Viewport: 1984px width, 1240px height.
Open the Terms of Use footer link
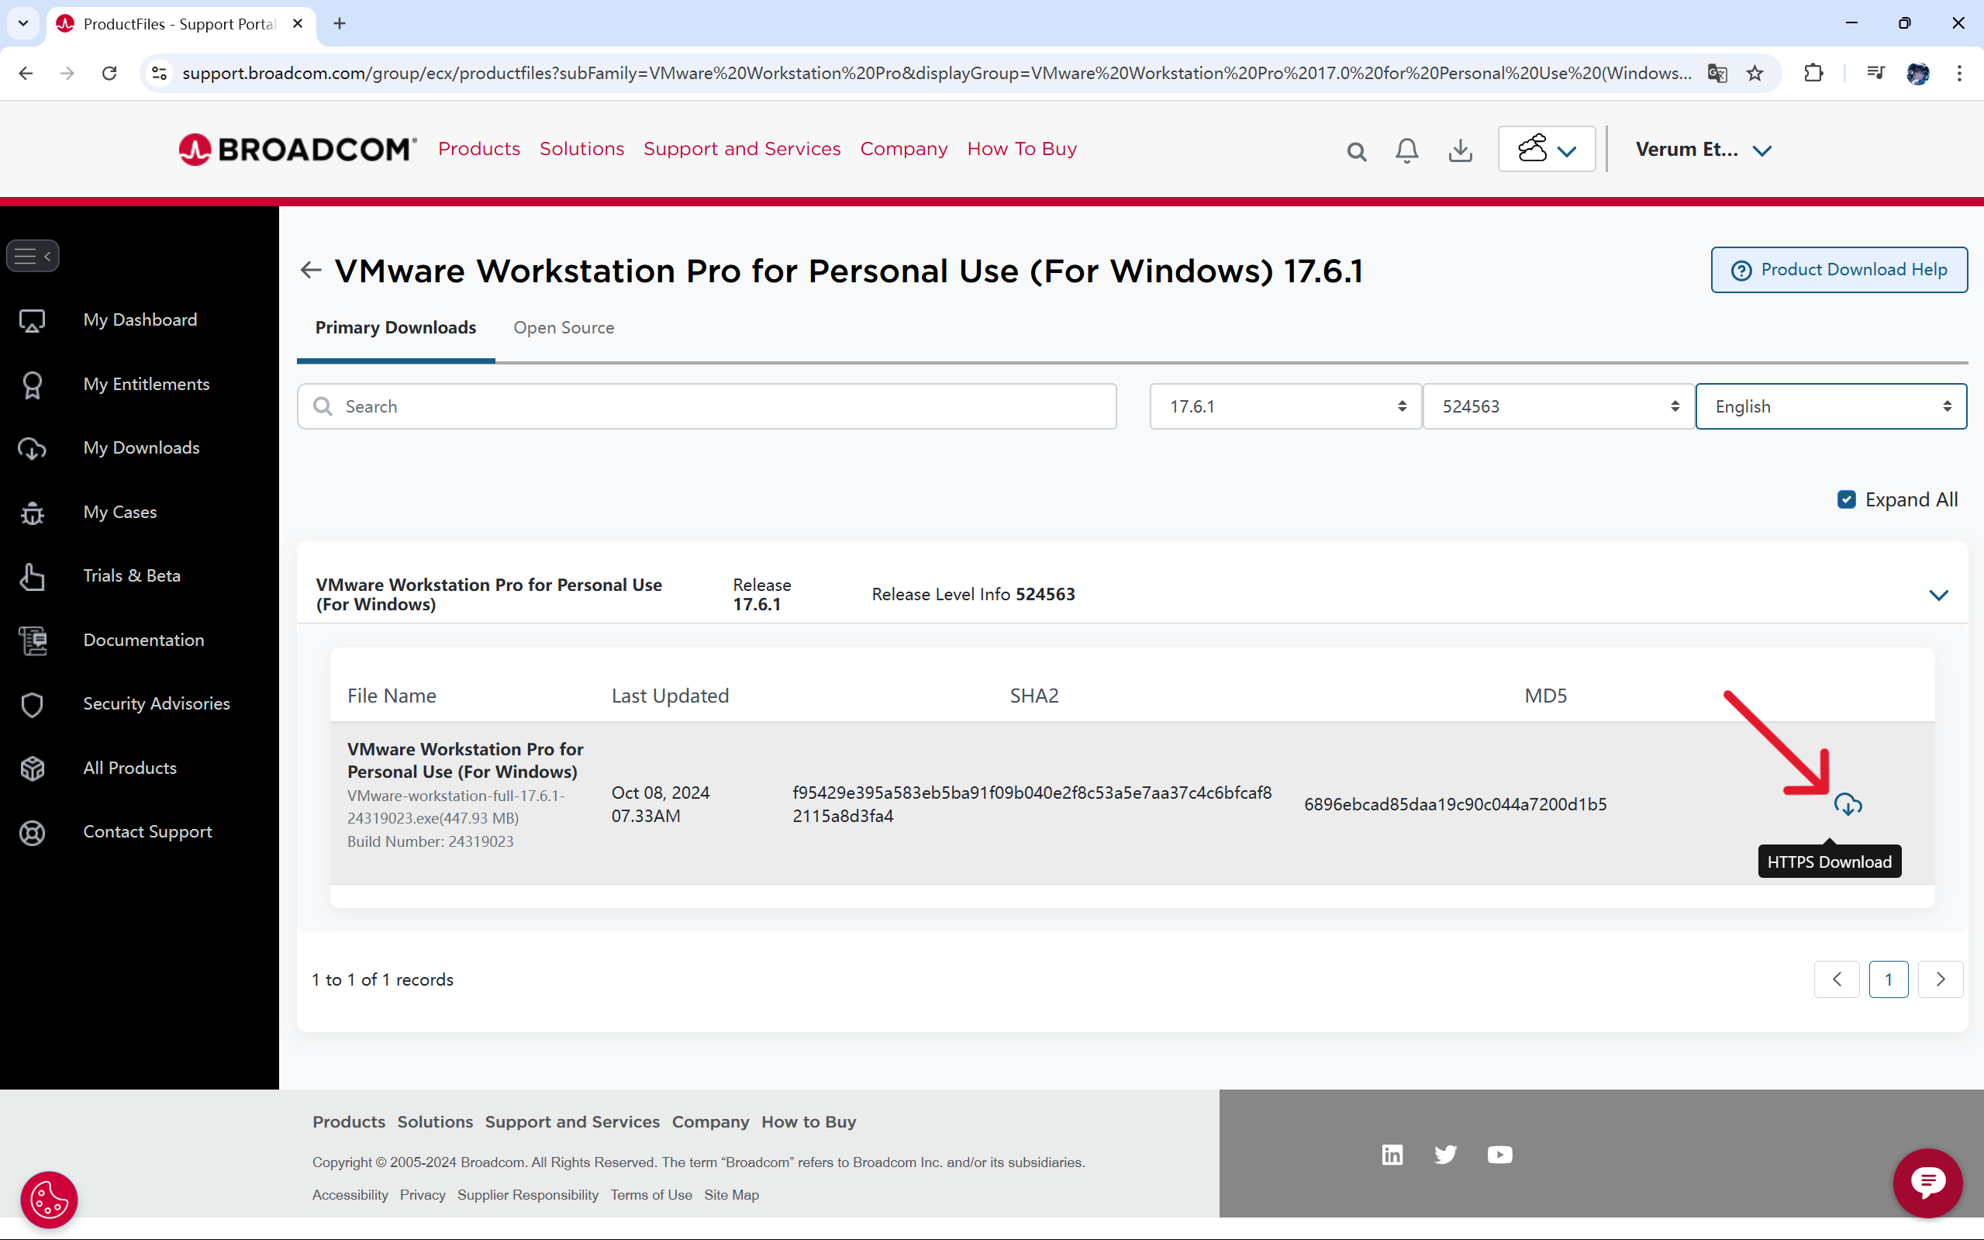pos(651,1195)
